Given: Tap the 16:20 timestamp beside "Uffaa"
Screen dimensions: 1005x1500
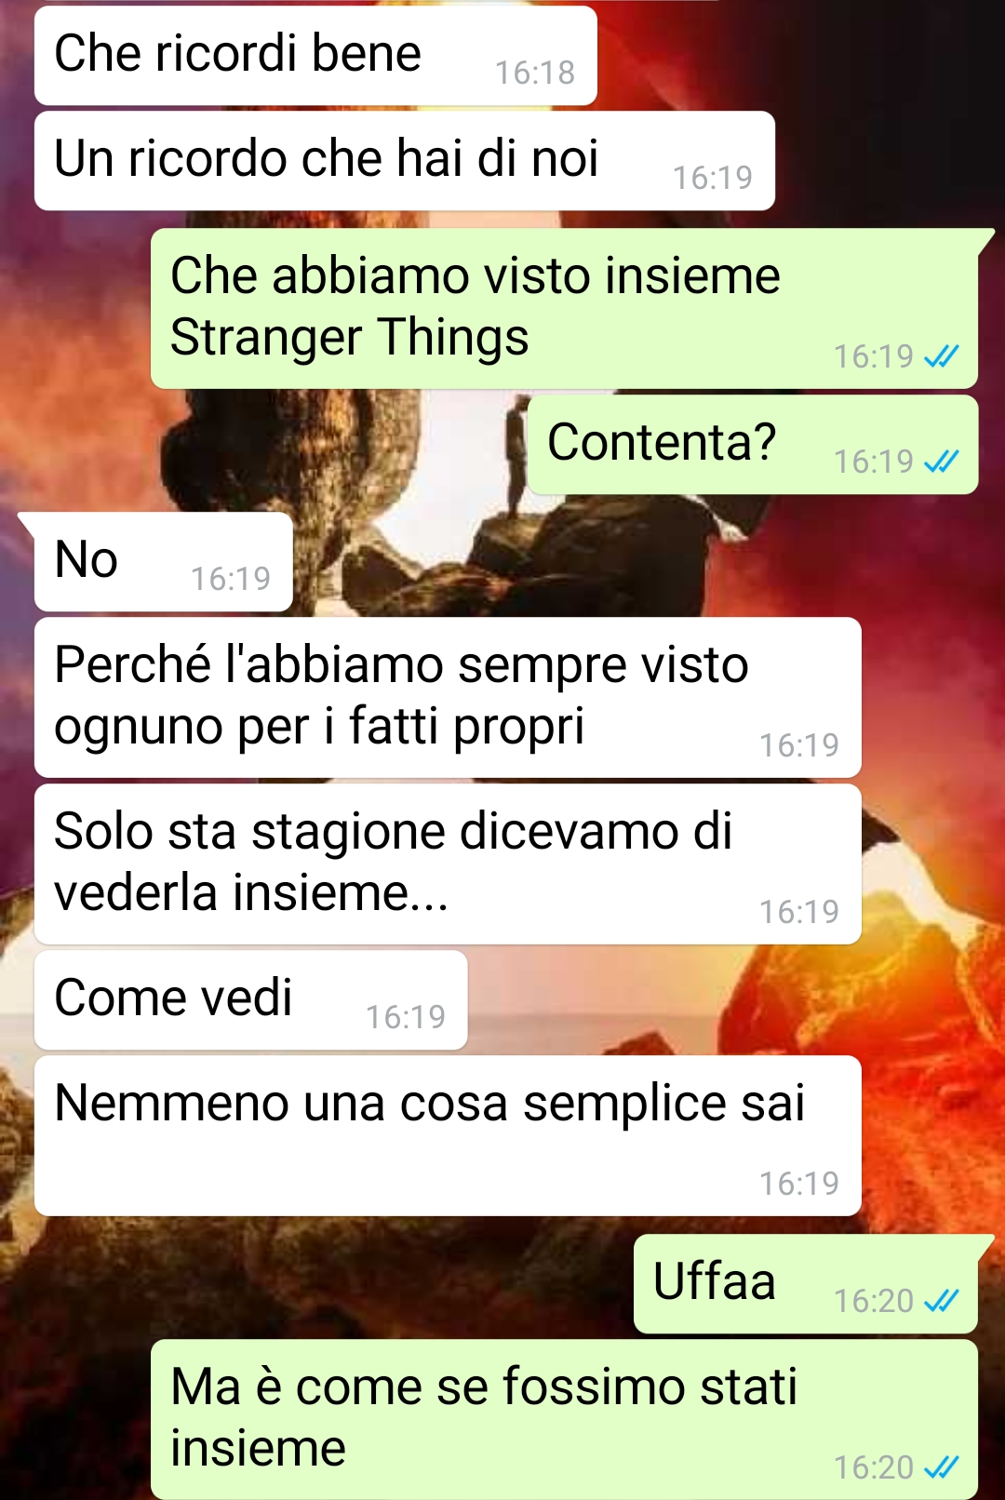Looking at the screenshot, I should click(x=874, y=1301).
